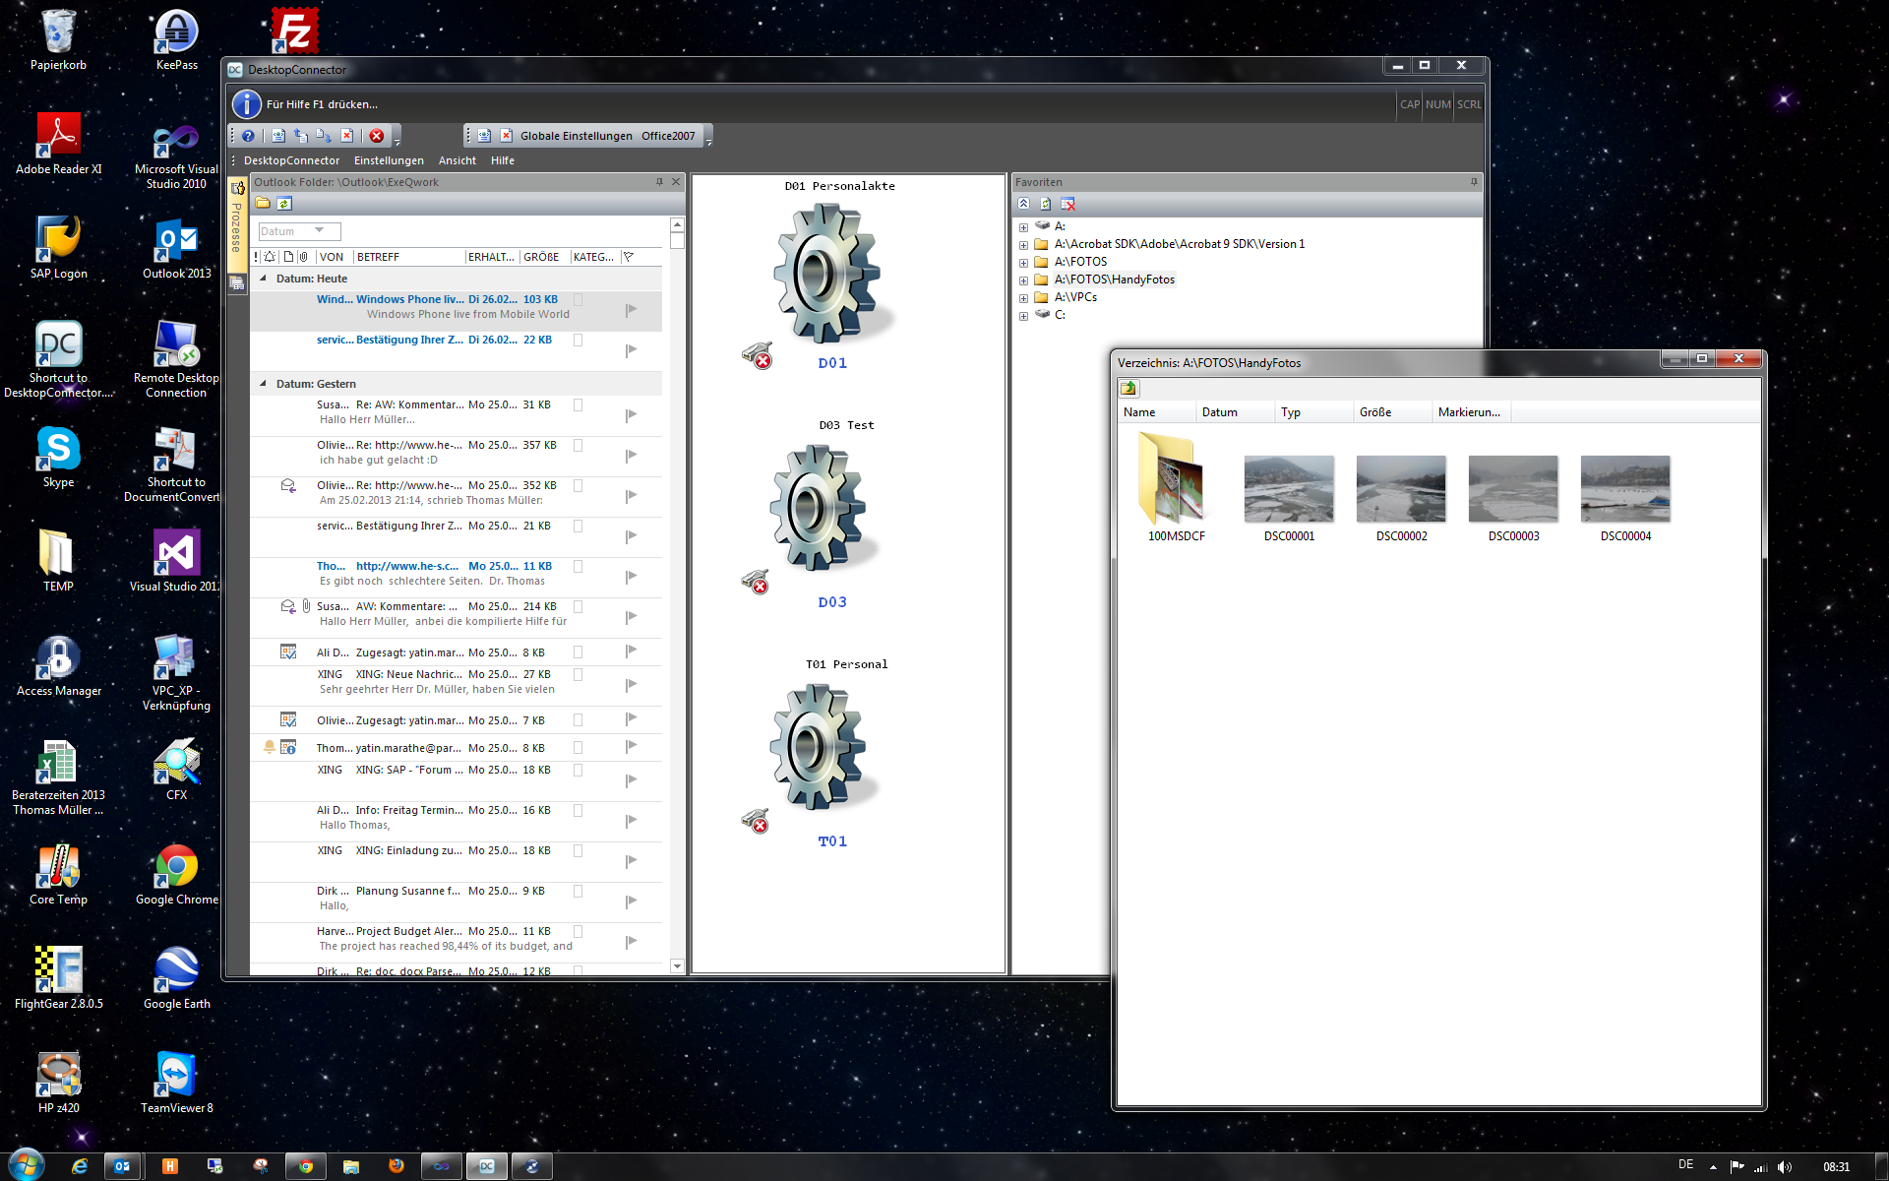Screen dimensions: 1889x1181
Task: Click the email list scroll-down arrow
Action: point(677,966)
